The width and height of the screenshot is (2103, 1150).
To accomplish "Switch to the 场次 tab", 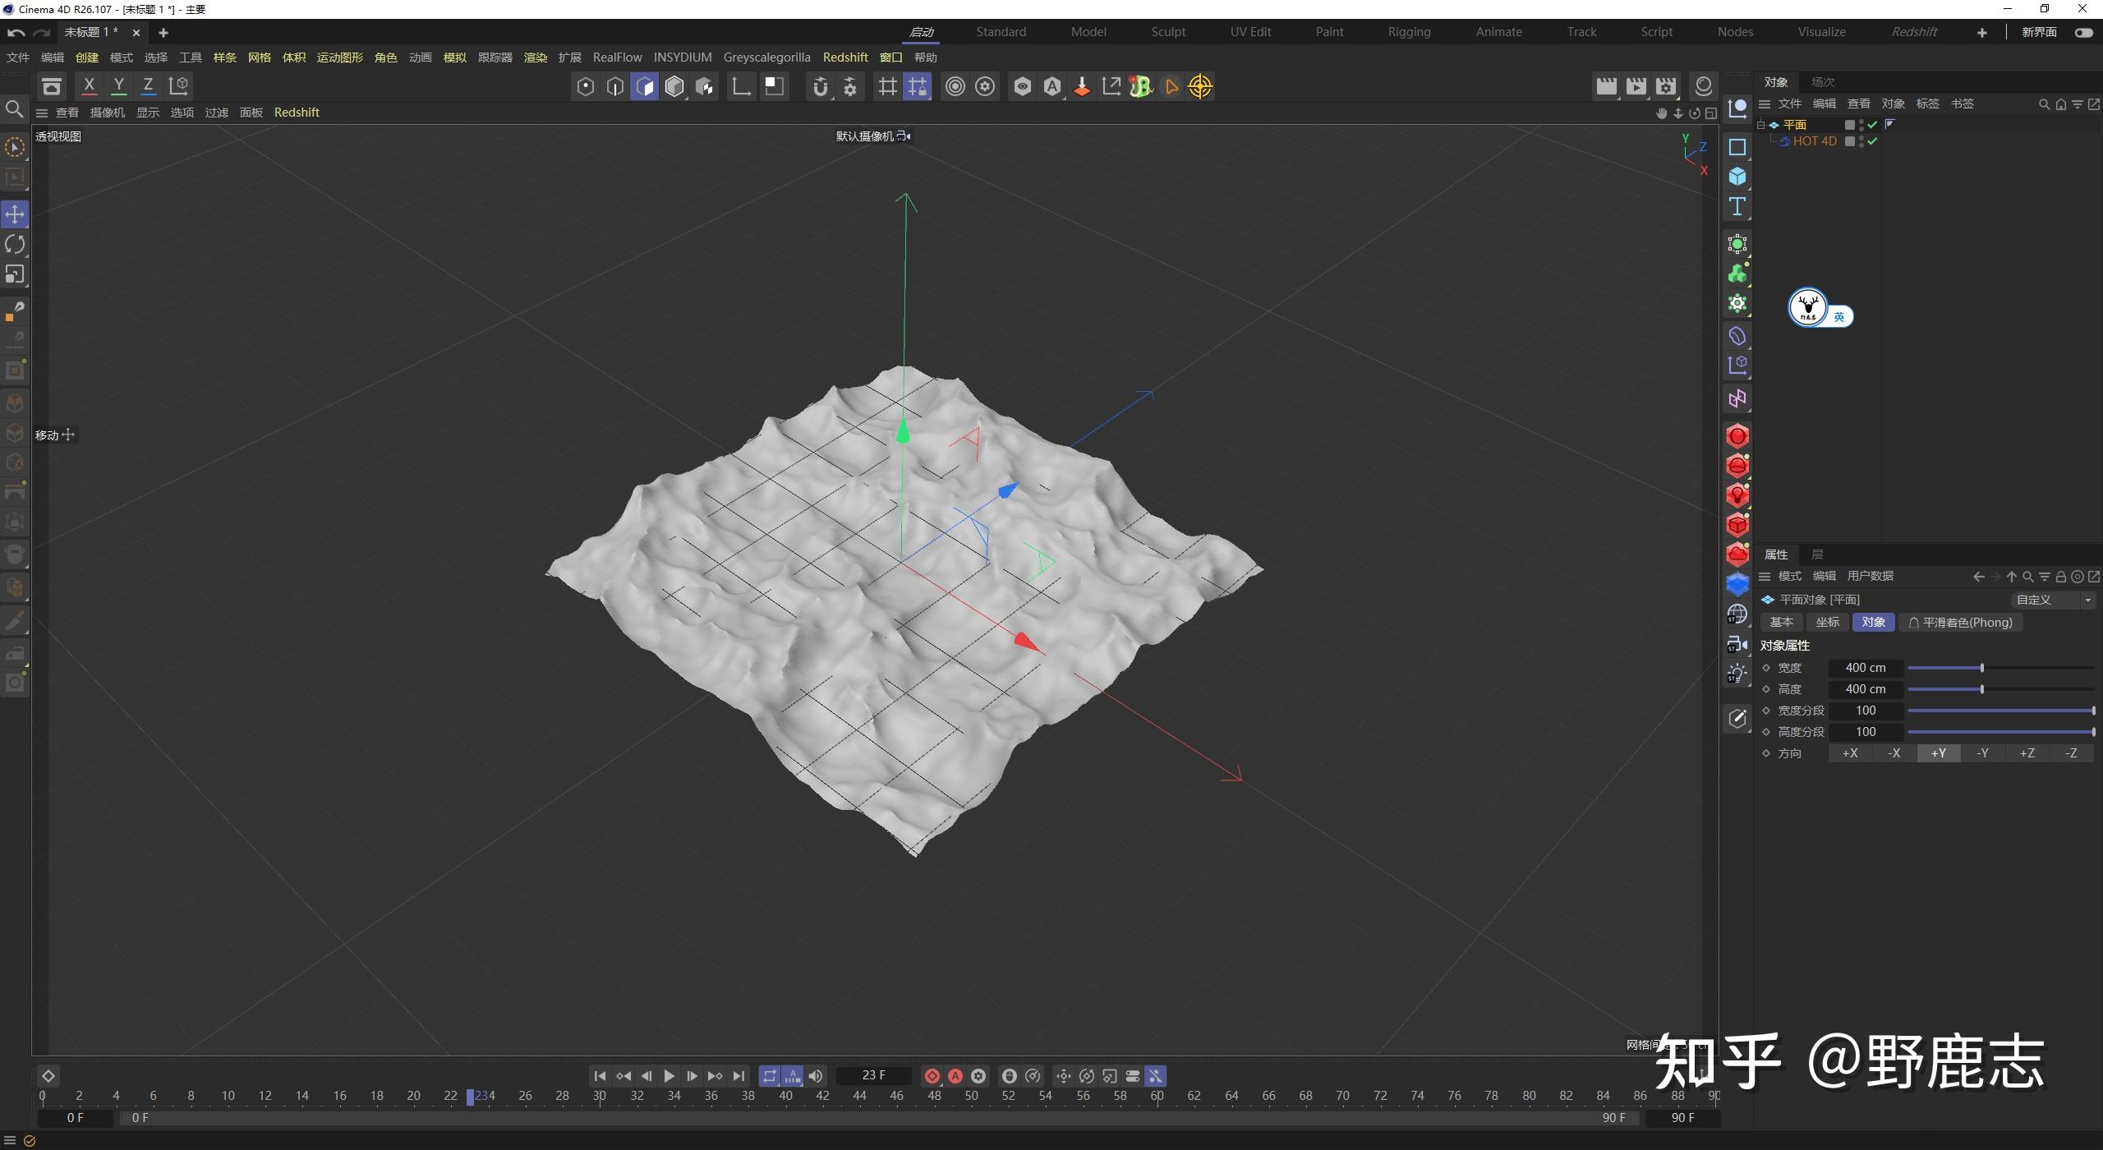I will (1822, 81).
